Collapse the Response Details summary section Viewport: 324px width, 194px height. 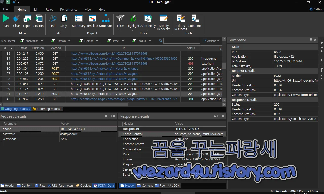click(x=230, y=100)
